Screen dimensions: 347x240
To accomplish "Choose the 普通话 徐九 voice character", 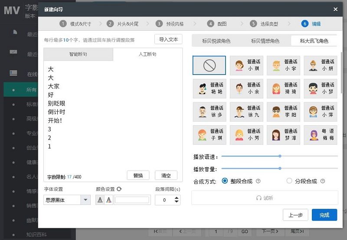I will (246, 112).
